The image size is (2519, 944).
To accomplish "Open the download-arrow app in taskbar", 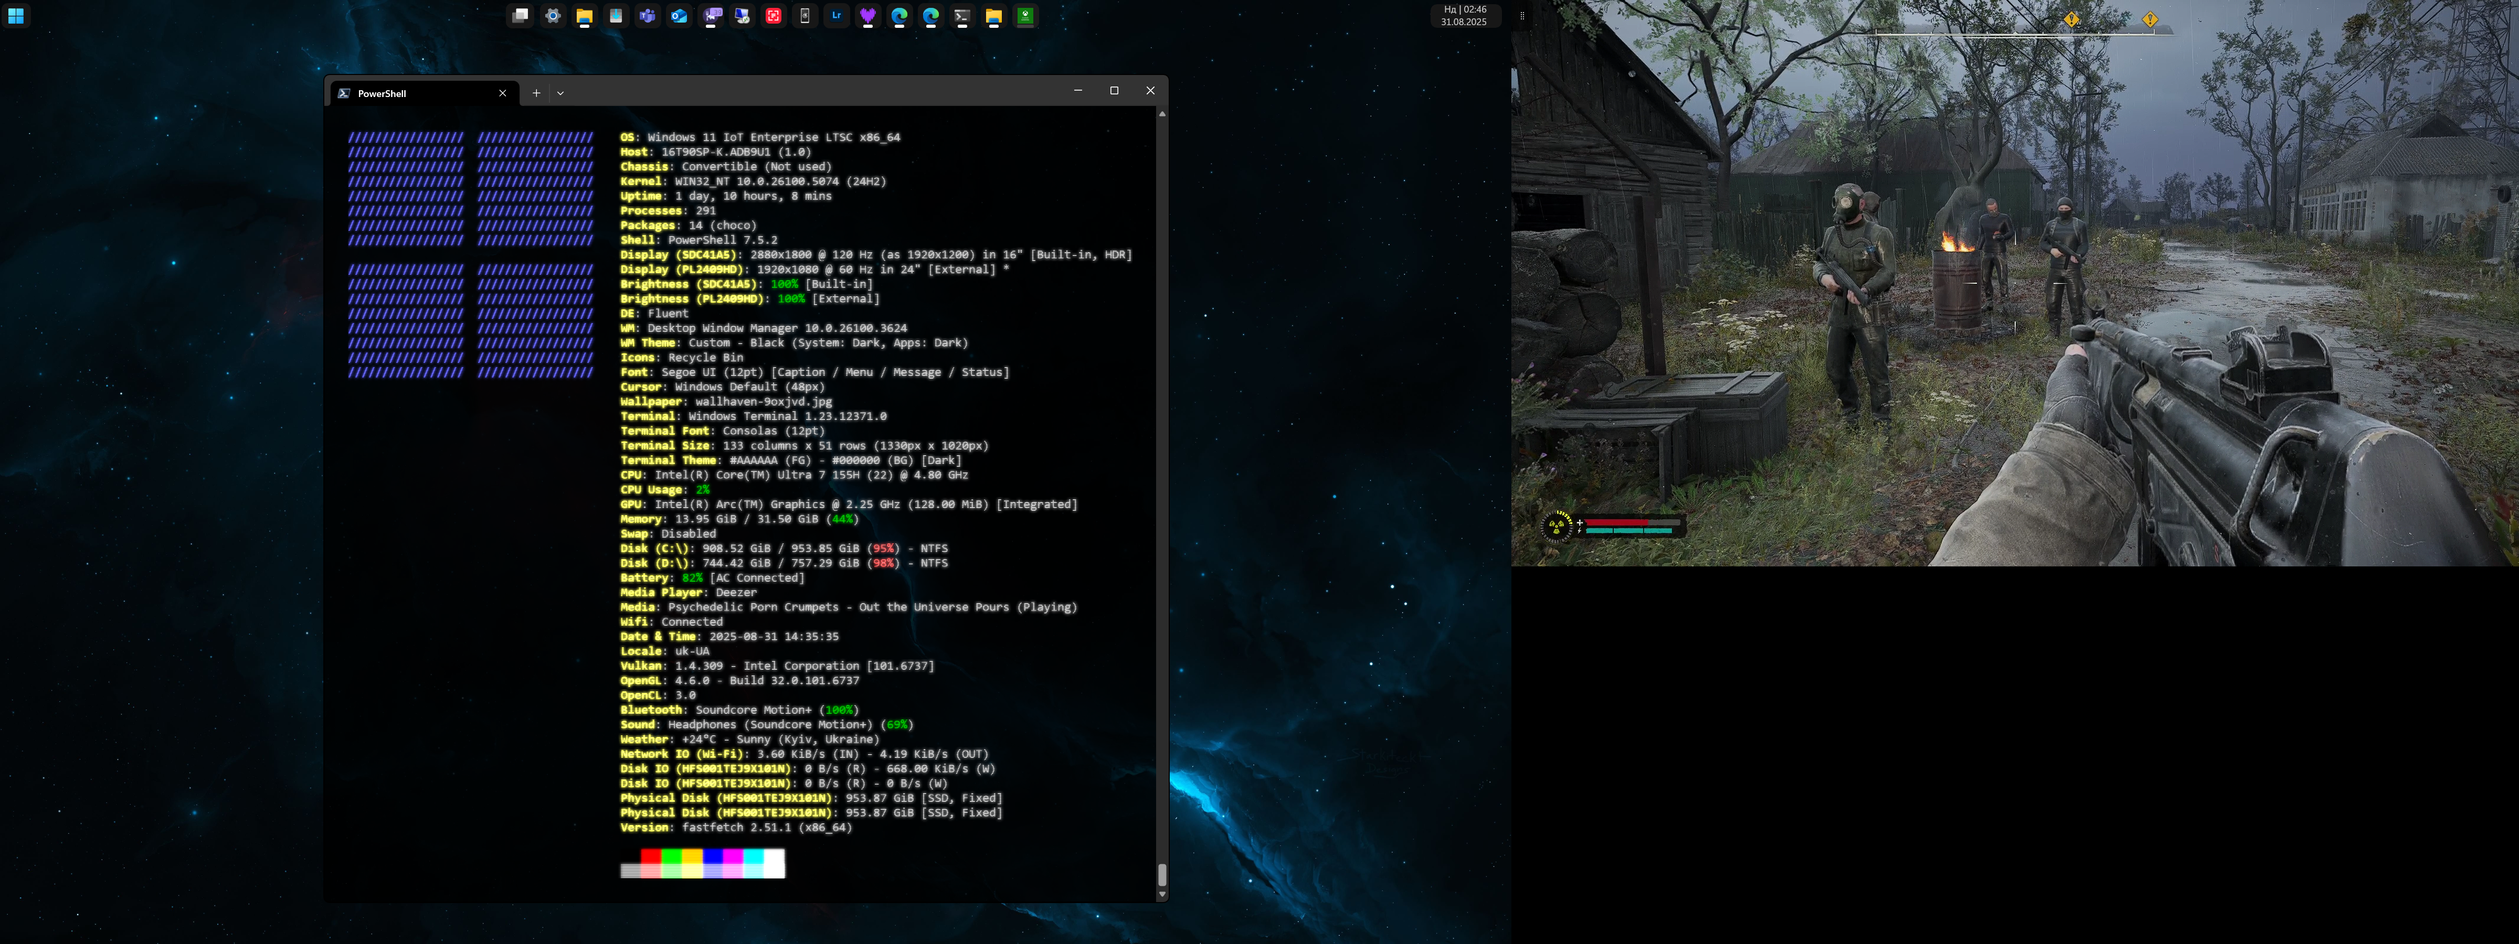I will click(x=615, y=16).
